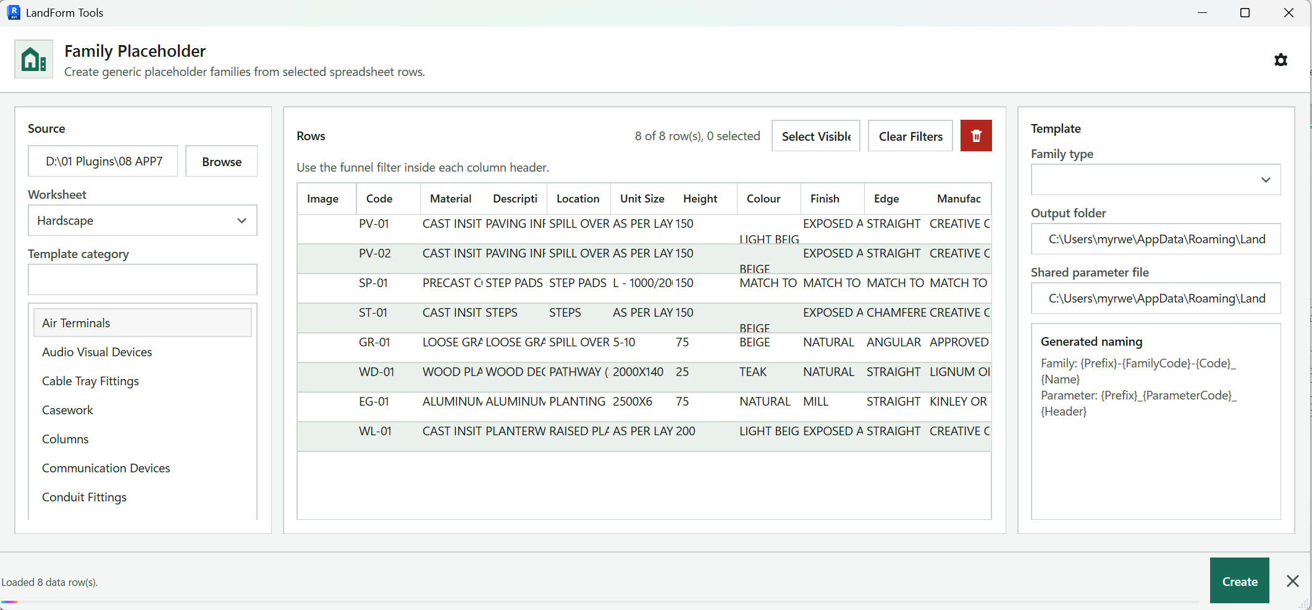The width and height of the screenshot is (1312, 610).
Task: Click the Source file path field
Action: (x=103, y=161)
